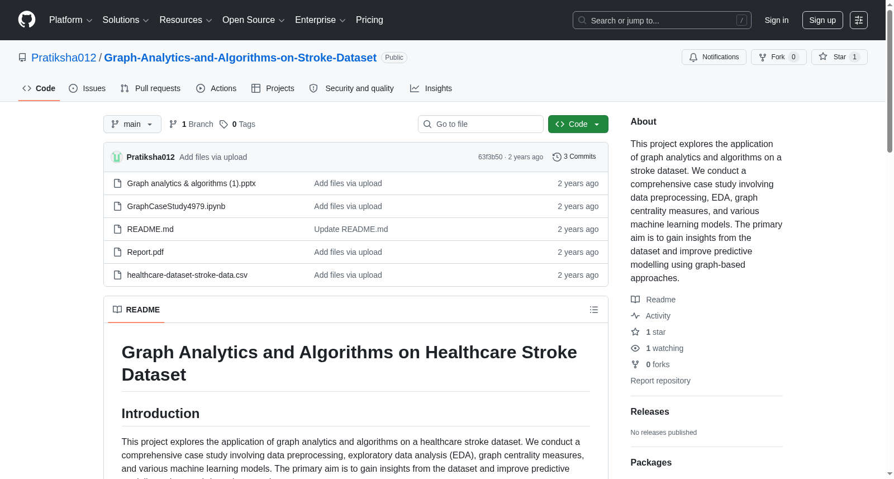This screenshot has height=479, width=894.
Task: Click the Report repository link
Action: [x=660, y=381]
